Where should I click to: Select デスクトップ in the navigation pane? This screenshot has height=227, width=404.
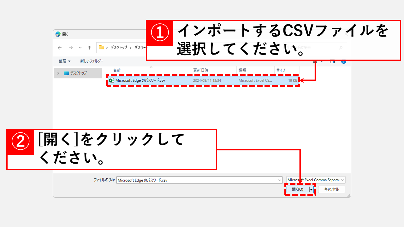(x=78, y=73)
